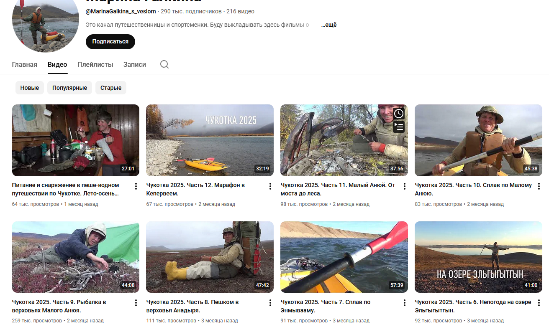Viewport: 549px width, 332px height.
Task: Click the 83 тыс. просмотров metadata line
Action: [x=459, y=204]
